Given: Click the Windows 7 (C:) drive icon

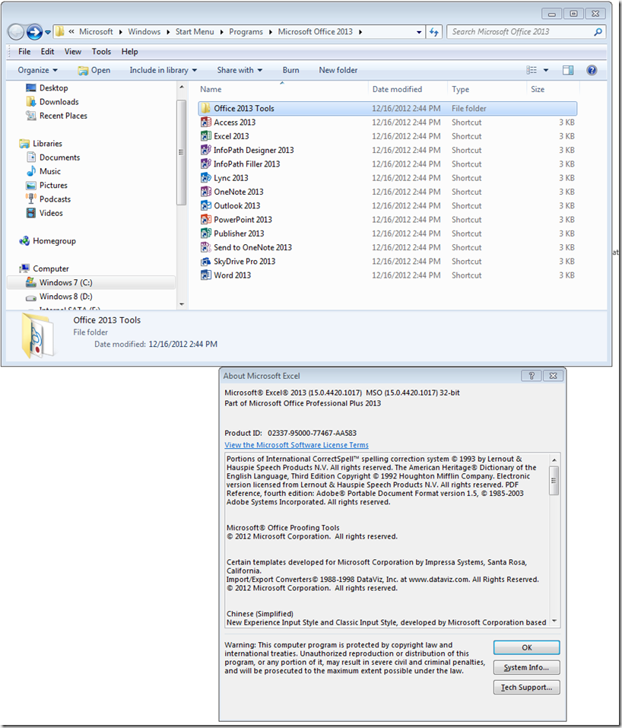Looking at the screenshot, I should (31, 282).
